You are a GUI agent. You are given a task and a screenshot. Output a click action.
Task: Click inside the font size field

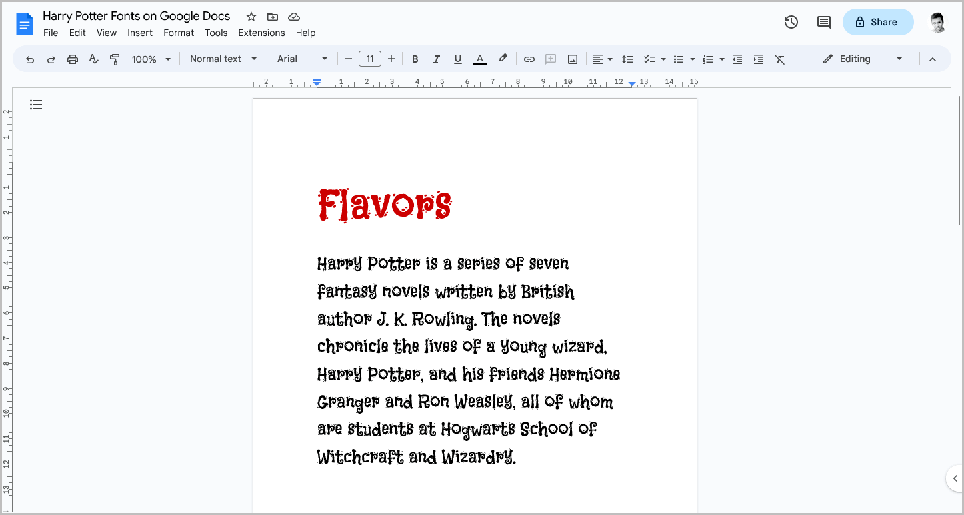tap(370, 59)
